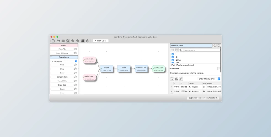271x137 pixels.
Task: Click the pencil edit icon above table
Action: click(181, 79)
